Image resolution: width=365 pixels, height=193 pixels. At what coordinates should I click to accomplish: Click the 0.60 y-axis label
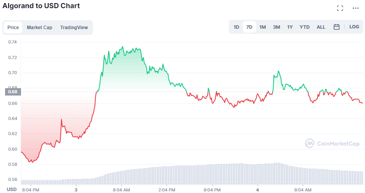[12, 149]
